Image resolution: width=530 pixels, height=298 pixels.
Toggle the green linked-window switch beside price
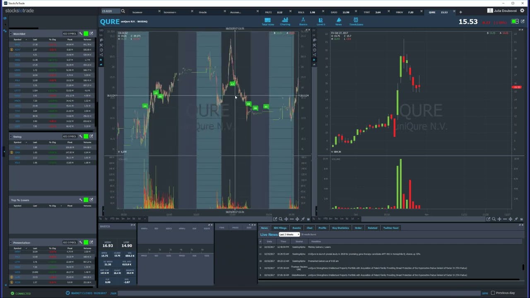[515, 21]
